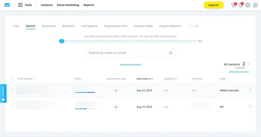Click the yellow Upgrade button
Viewport: 261px width, 137px height.
tap(213, 5)
